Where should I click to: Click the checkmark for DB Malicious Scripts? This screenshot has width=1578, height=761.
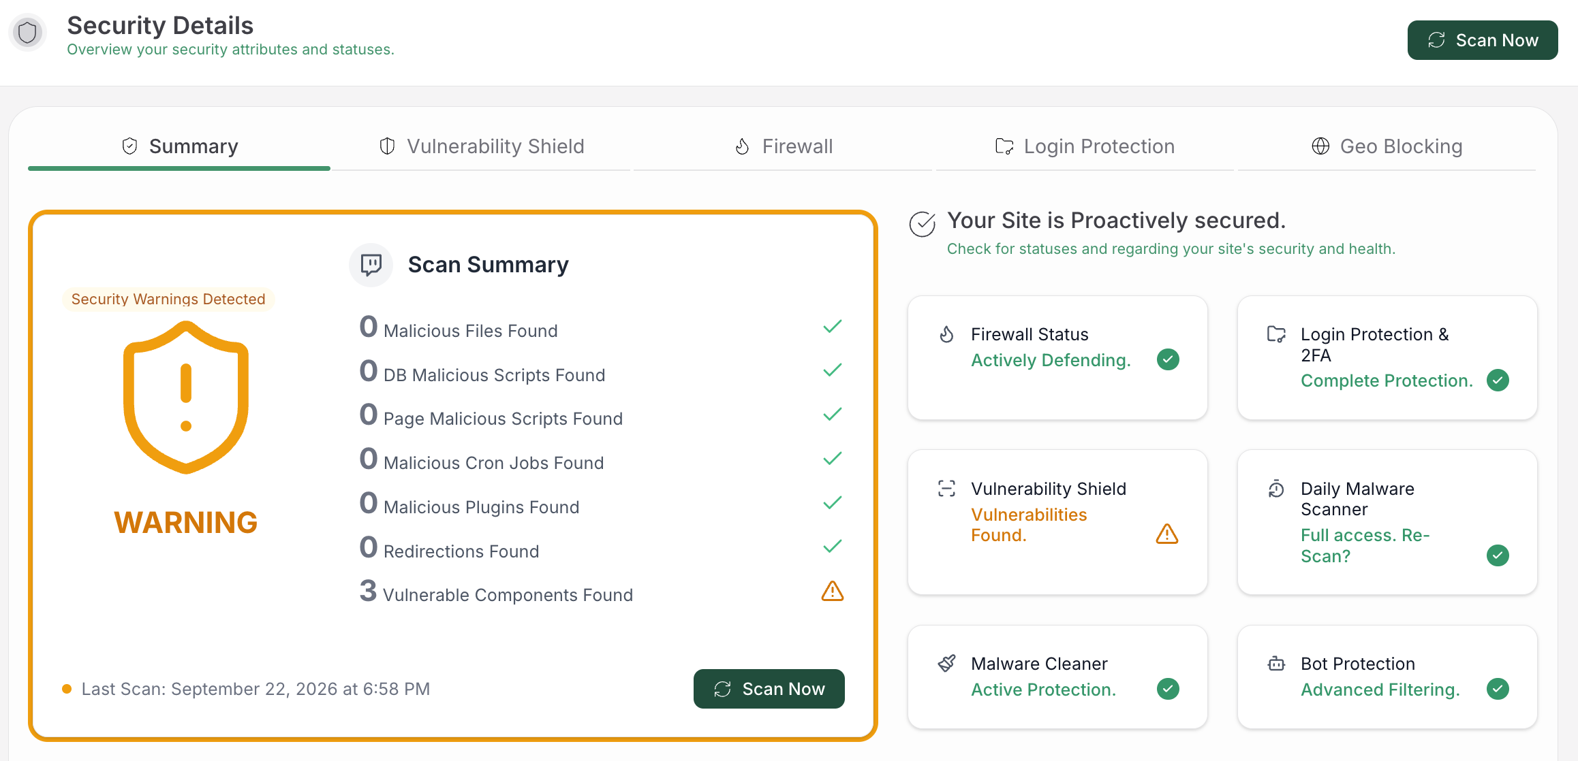click(x=833, y=370)
